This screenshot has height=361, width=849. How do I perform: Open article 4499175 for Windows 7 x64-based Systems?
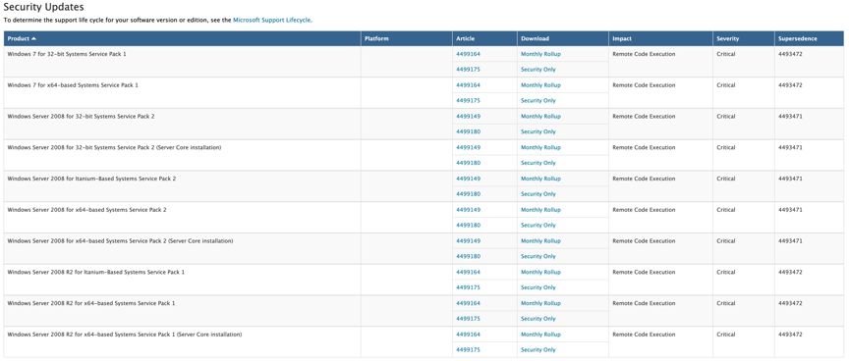coord(469,100)
